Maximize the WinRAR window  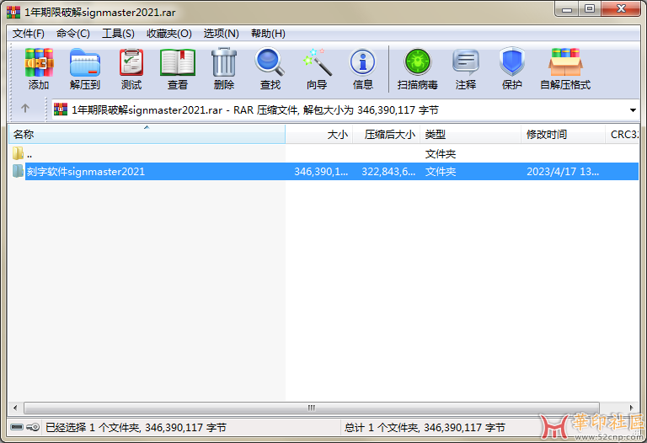590,9
